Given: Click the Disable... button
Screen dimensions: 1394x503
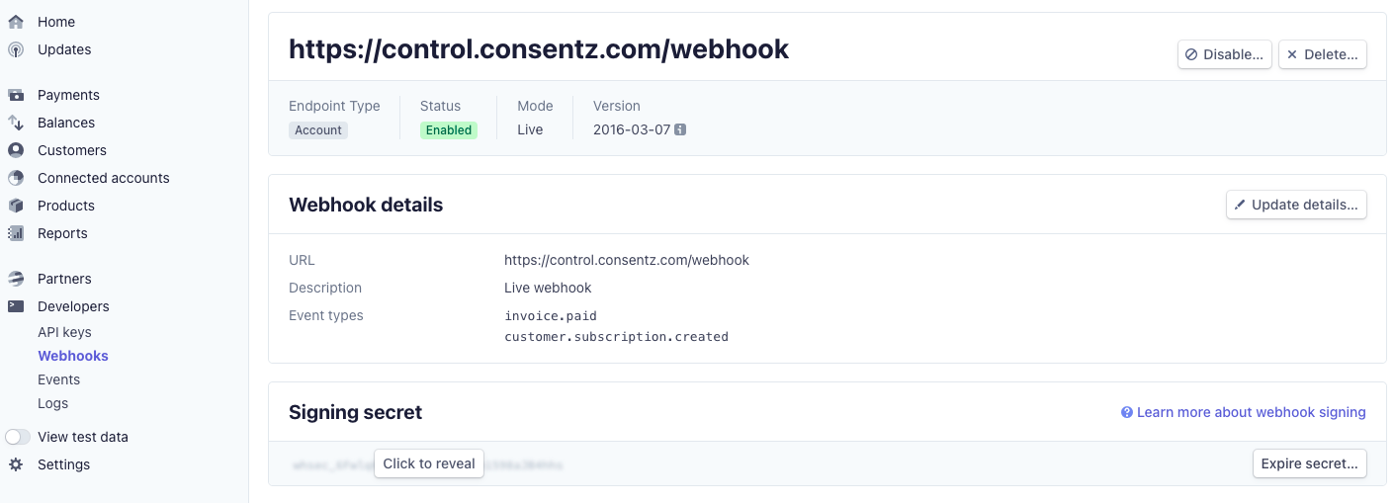Looking at the screenshot, I should point(1224,54).
